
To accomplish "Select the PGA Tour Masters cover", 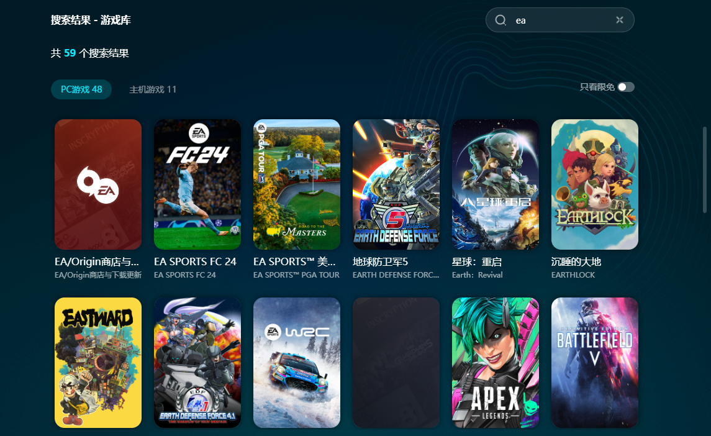I will tap(297, 184).
